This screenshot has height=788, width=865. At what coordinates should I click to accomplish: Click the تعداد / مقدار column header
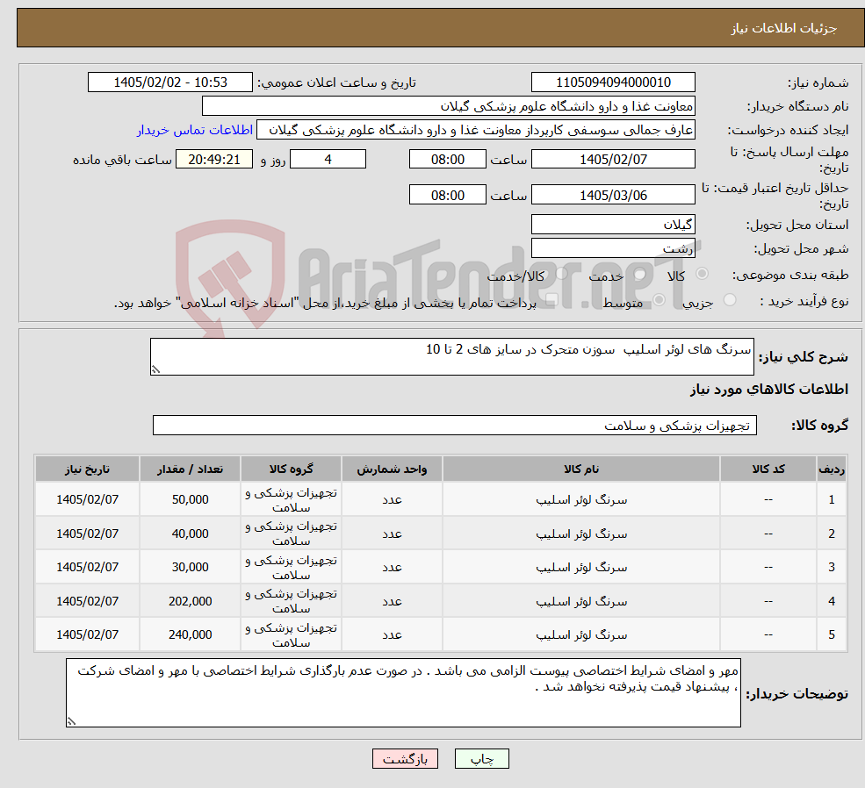[x=190, y=469]
